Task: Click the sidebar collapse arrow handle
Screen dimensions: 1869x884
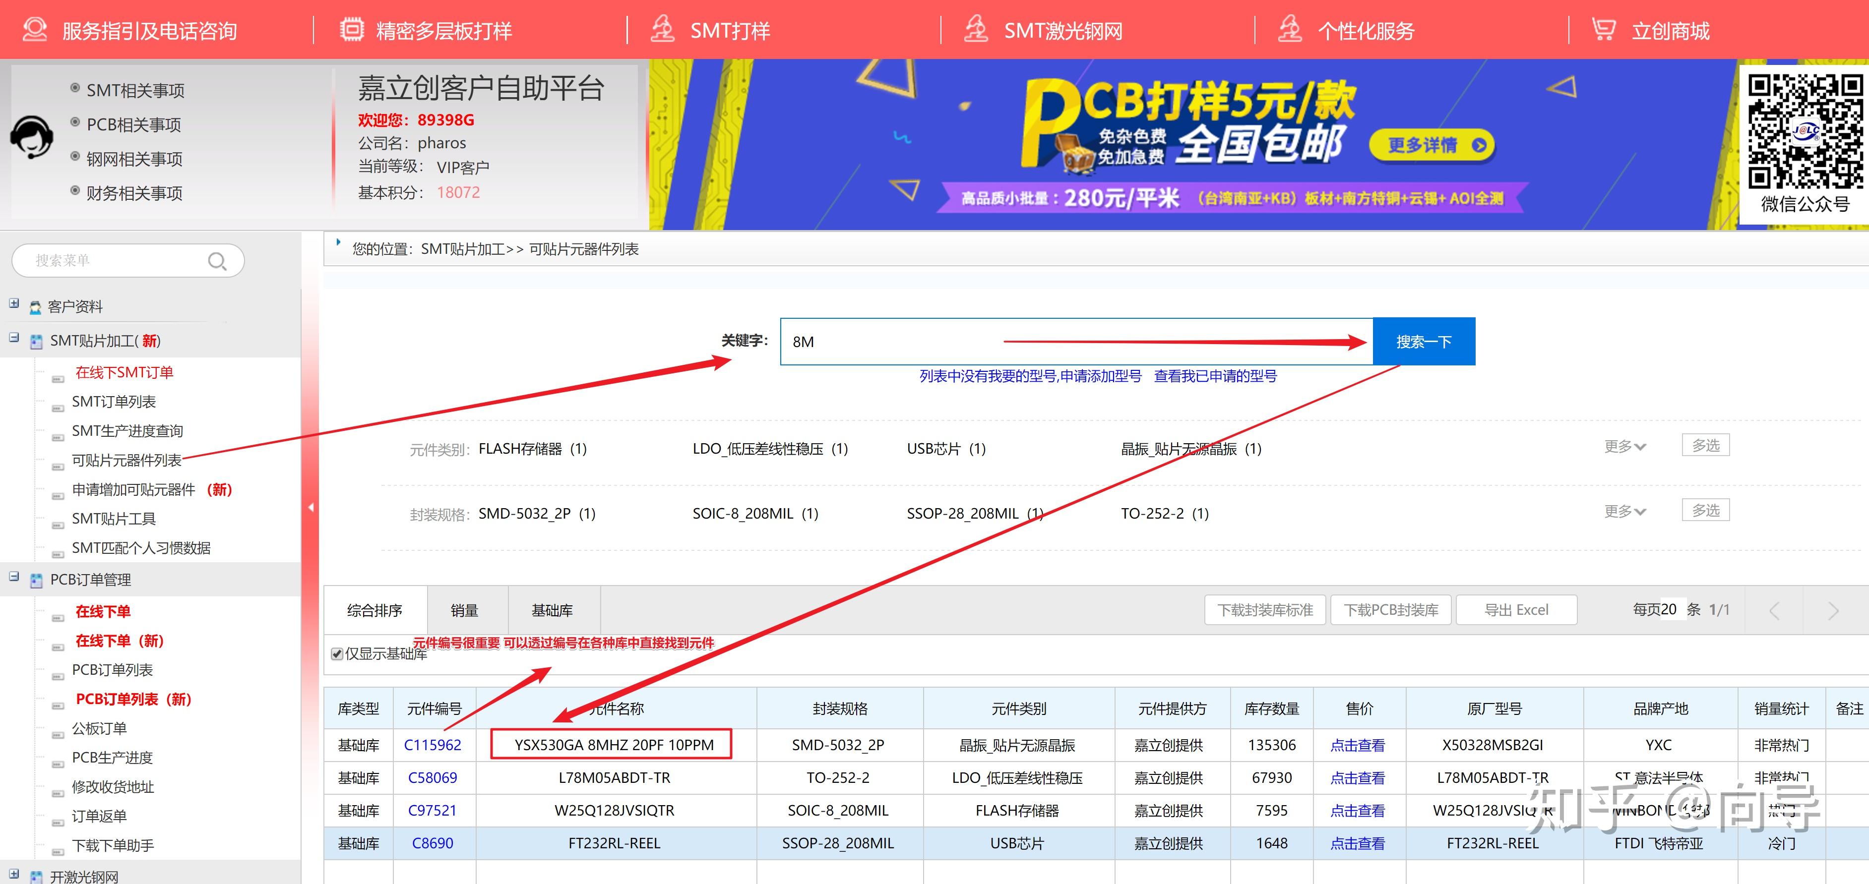Action: point(311,508)
